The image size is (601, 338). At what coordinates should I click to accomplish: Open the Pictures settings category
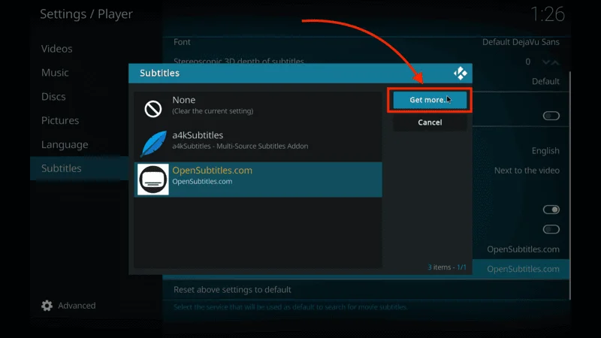pyautogui.click(x=60, y=120)
